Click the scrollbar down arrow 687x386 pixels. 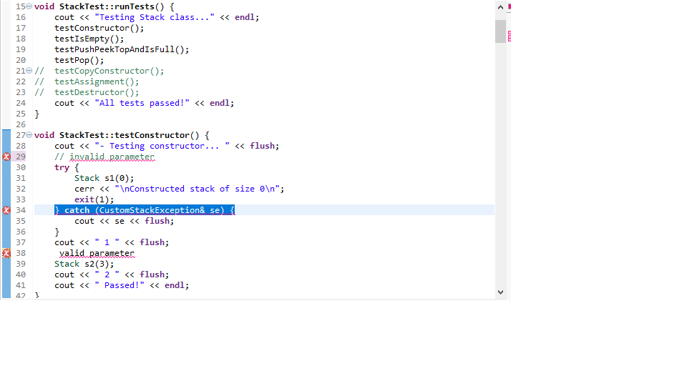click(x=500, y=292)
